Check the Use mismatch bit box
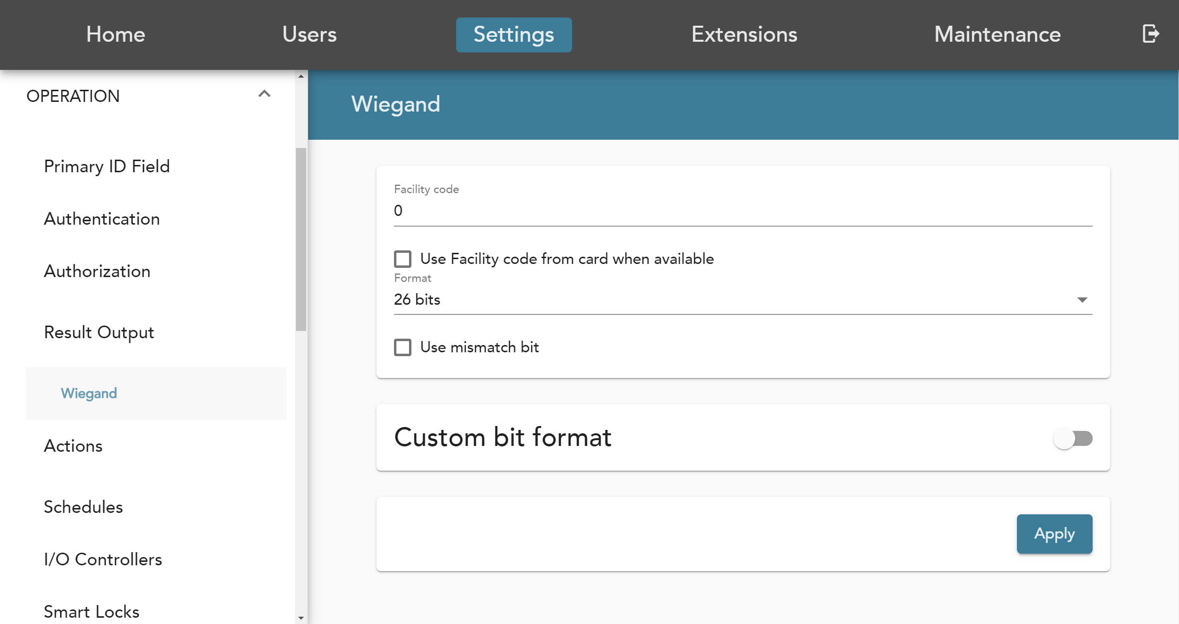The height and width of the screenshot is (624, 1179). tap(403, 347)
